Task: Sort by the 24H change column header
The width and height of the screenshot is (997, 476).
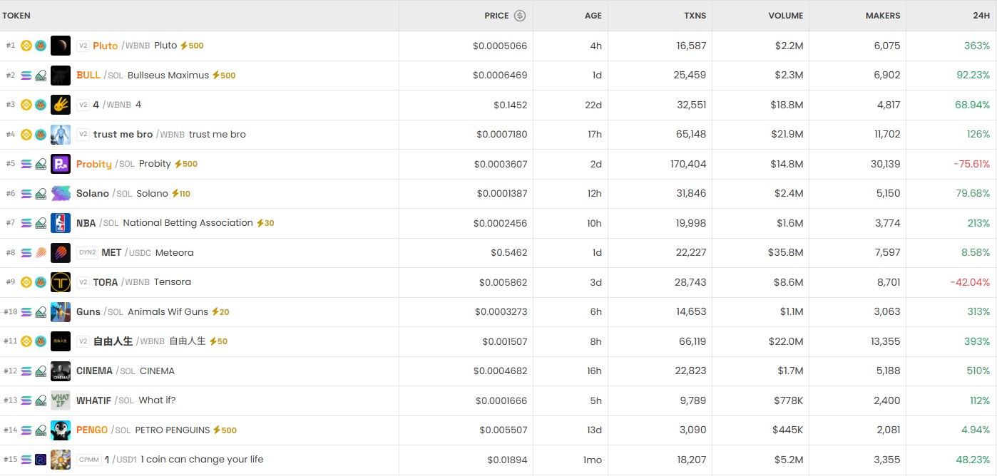Action: pos(981,16)
